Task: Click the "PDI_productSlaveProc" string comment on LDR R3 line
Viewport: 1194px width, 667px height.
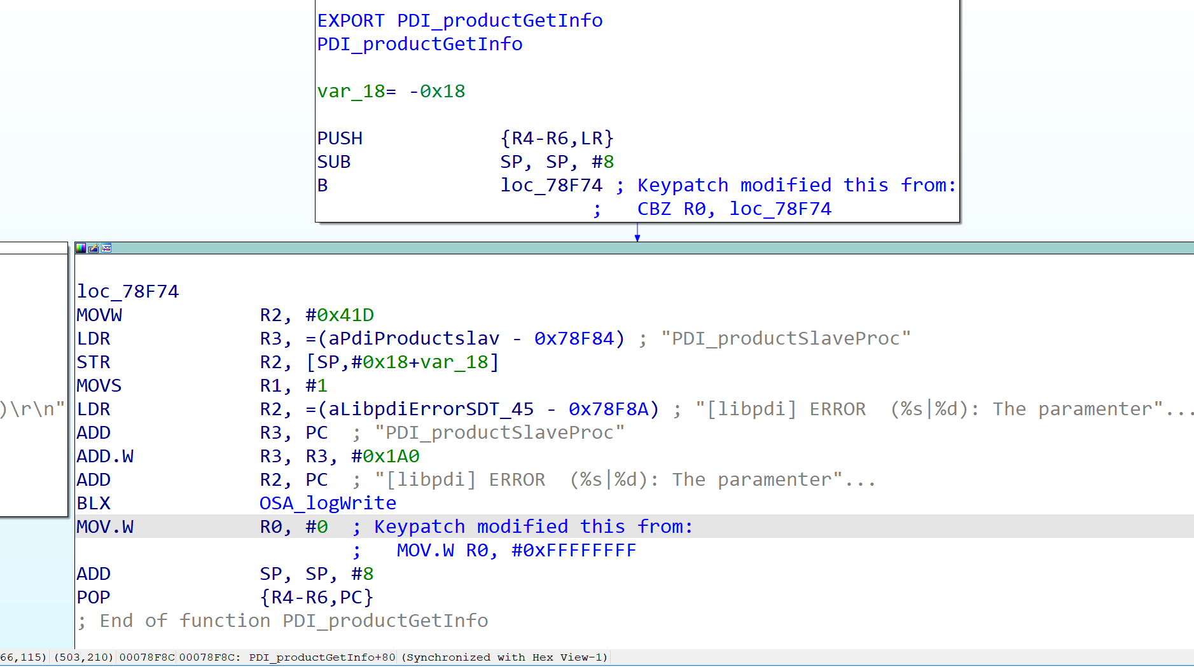Action: coord(786,338)
